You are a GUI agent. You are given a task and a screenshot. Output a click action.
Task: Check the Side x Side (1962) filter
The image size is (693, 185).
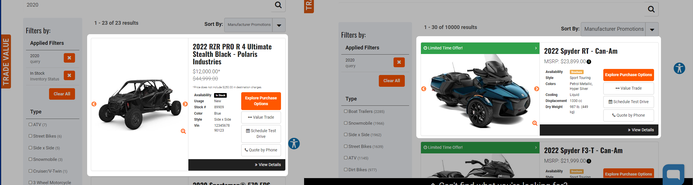click(x=346, y=134)
